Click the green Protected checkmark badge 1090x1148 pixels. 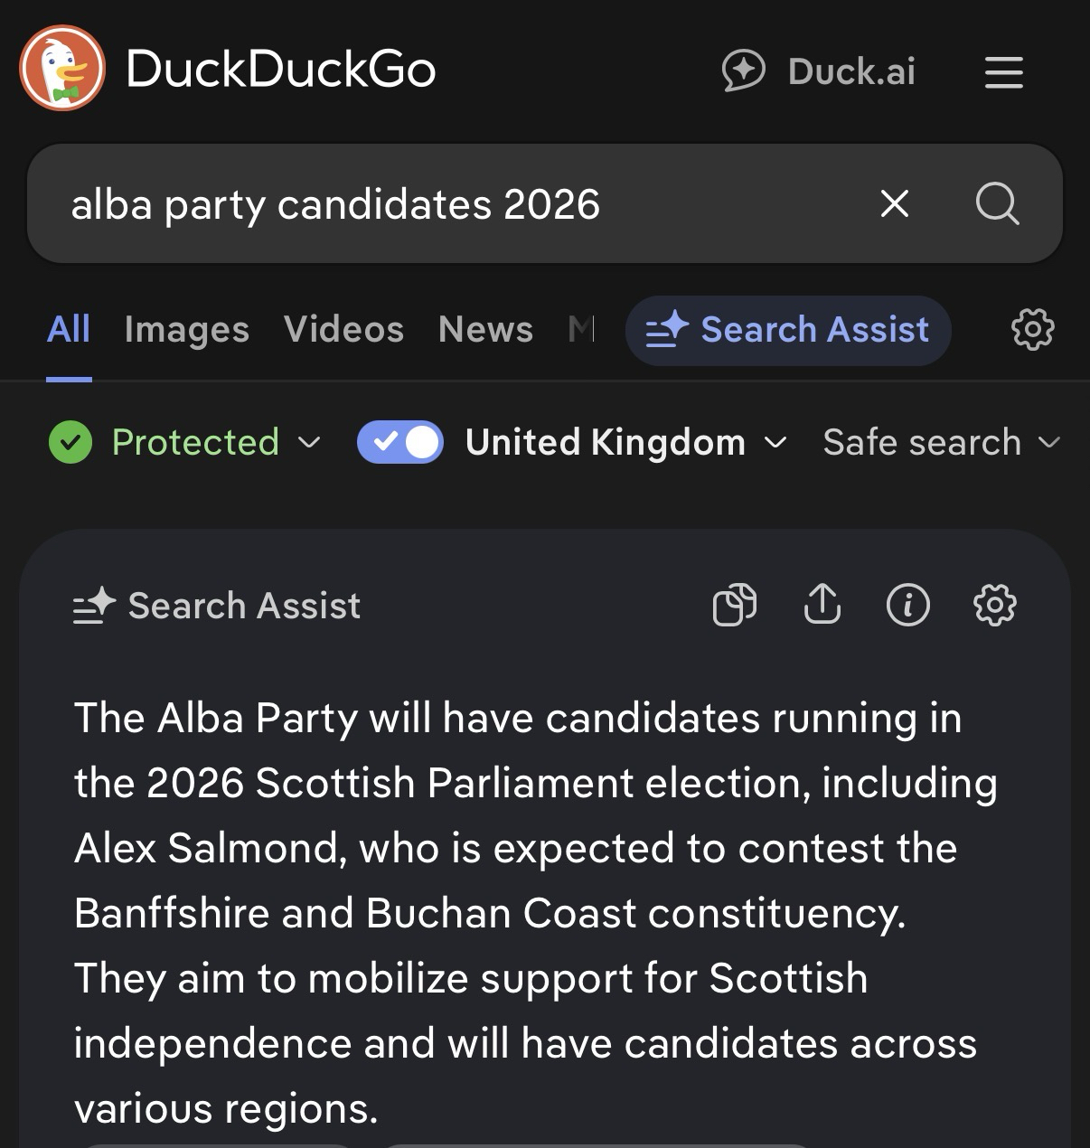coord(70,442)
